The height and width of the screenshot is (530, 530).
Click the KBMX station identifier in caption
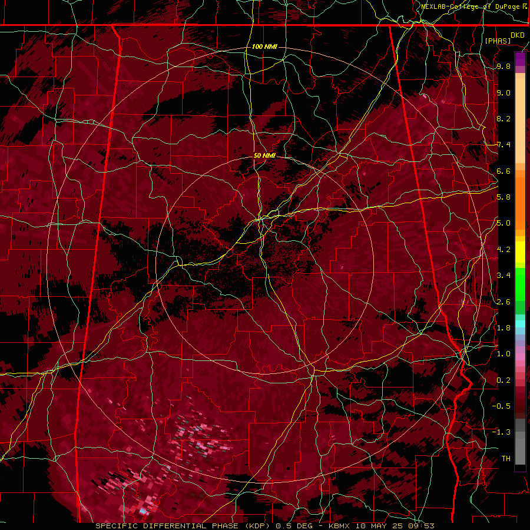point(340,526)
